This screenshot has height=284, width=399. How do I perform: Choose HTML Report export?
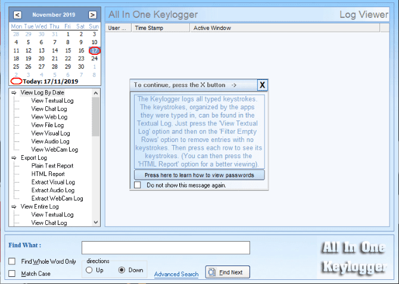pos(48,174)
